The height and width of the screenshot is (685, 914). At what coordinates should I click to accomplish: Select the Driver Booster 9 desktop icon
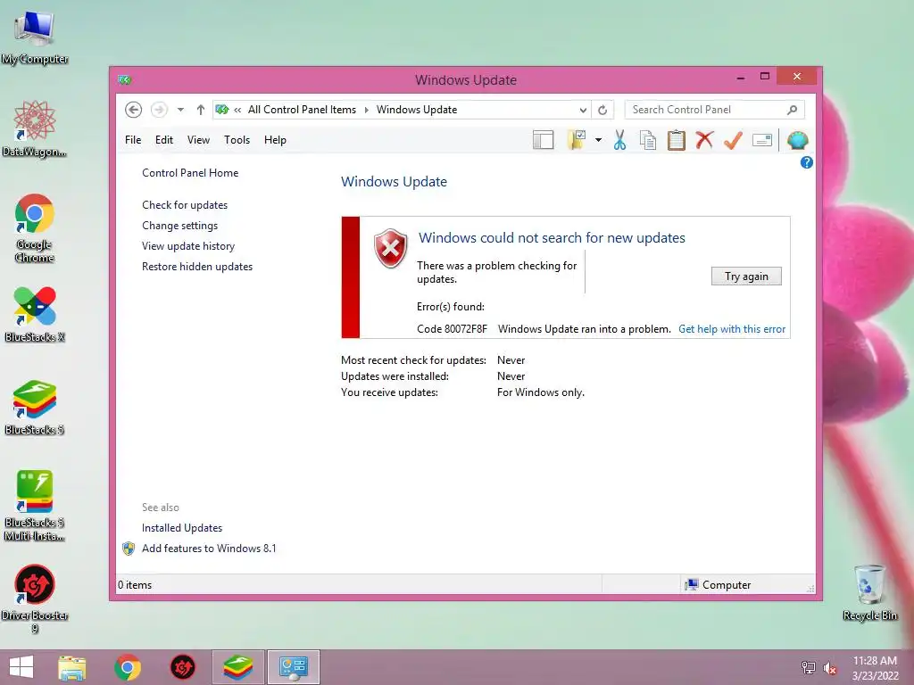[35, 598]
